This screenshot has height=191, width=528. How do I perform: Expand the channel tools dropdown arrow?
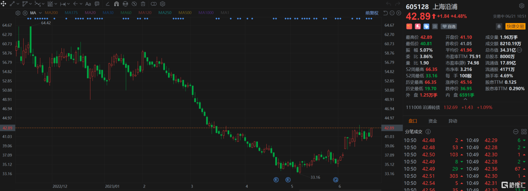tap(30, 4)
